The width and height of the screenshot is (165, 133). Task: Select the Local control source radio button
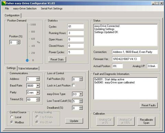12,117
